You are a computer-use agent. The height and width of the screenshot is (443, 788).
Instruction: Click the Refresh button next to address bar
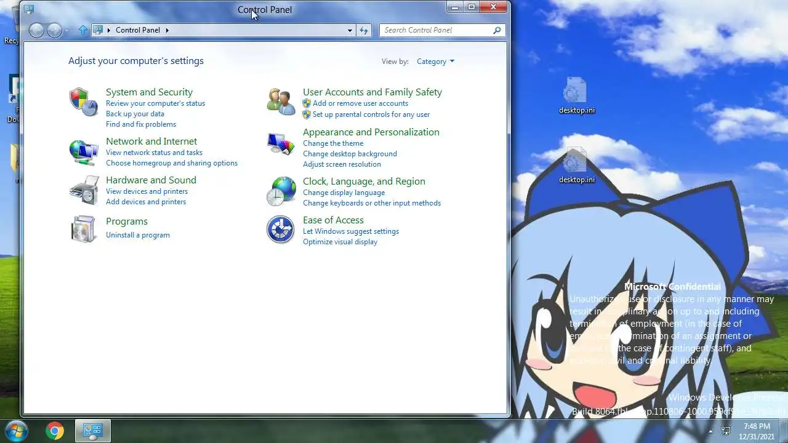point(363,30)
